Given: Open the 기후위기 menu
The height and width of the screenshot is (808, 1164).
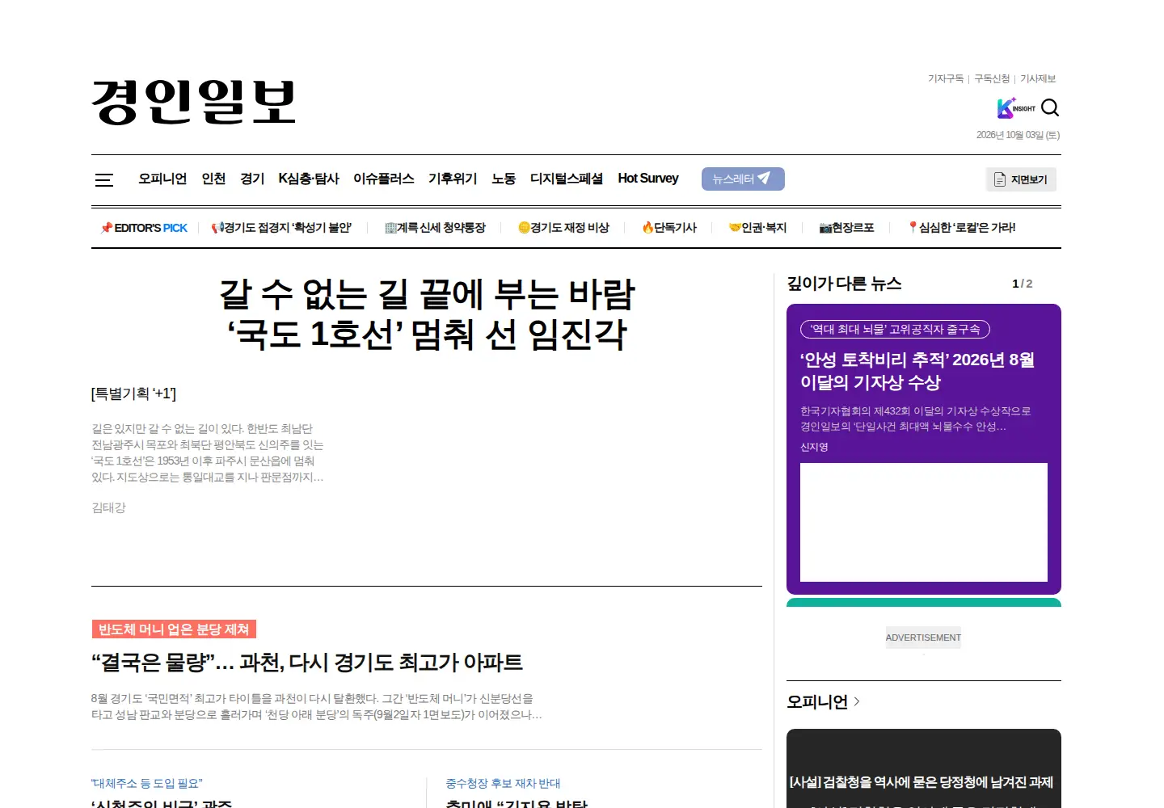Looking at the screenshot, I should tap(453, 179).
